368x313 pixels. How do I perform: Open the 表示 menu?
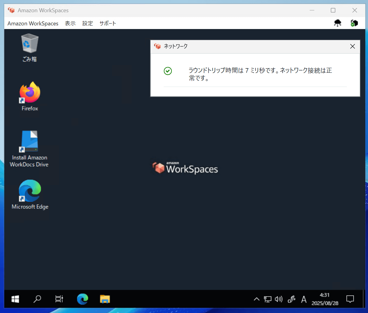pyautogui.click(x=70, y=24)
